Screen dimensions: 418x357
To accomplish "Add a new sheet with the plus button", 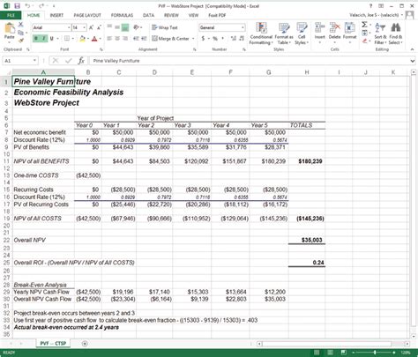I will coord(85,344).
